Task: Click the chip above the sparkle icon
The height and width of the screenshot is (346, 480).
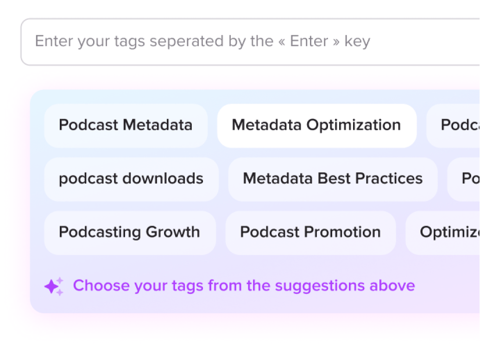Action: point(130,232)
